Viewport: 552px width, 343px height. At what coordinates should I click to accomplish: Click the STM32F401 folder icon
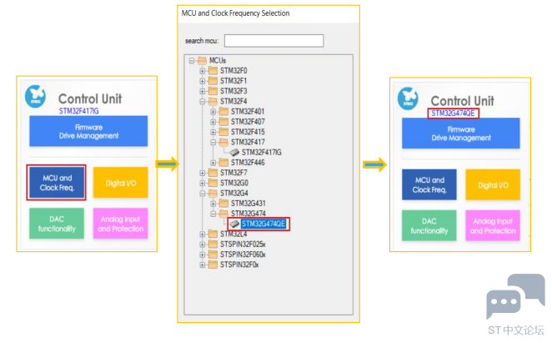224,111
